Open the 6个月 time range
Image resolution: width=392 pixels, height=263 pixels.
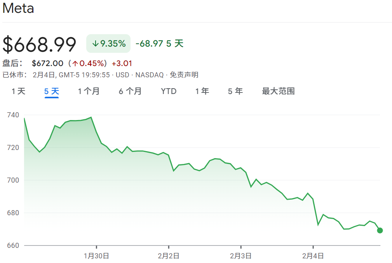pos(130,91)
